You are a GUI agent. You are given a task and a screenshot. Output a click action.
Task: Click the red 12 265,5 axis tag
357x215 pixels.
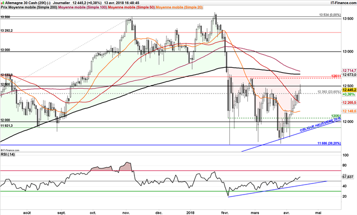349,103
